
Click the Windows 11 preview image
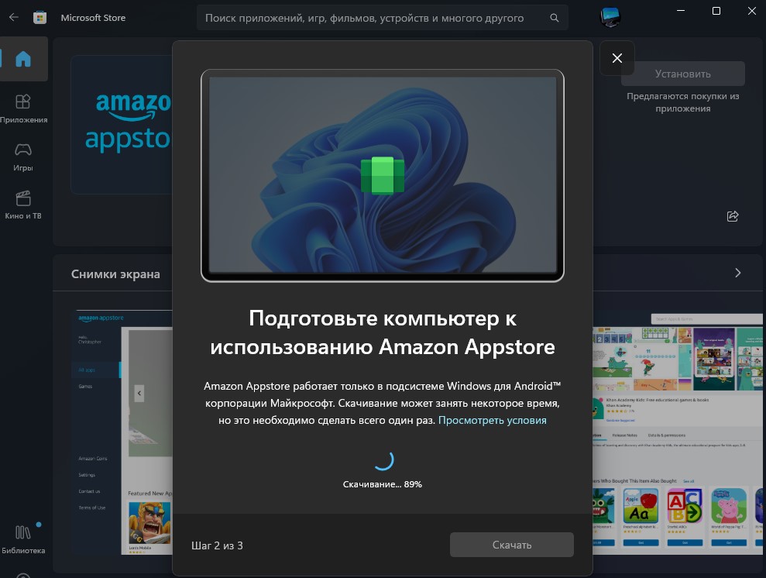click(383, 176)
